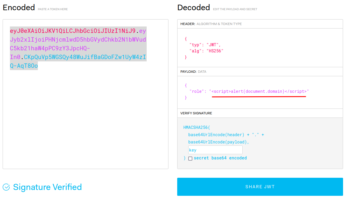This screenshot has width=348, height=199.
Task: Click the HEADER: Algorithm & Token Type label
Action: point(211,24)
